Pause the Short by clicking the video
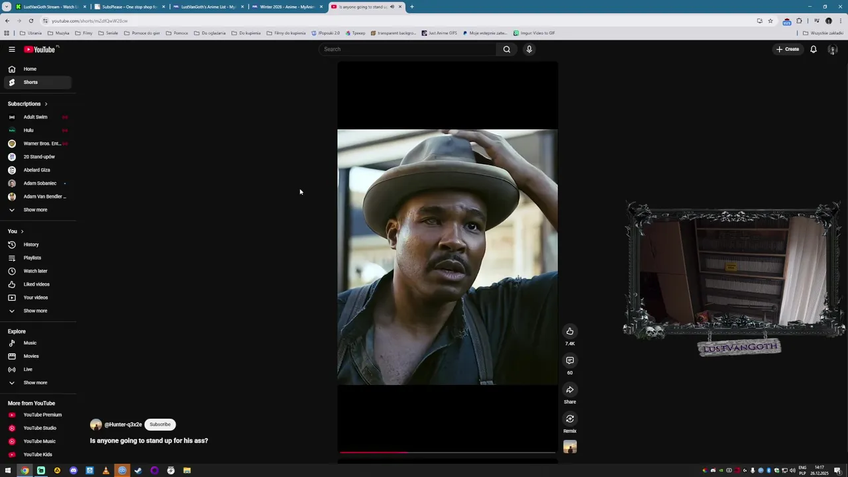The width and height of the screenshot is (848, 477). 447,257
